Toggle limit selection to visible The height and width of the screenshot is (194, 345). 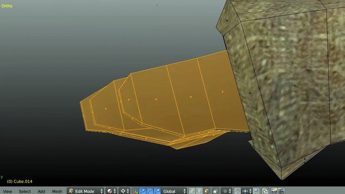[x=216, y=191]
